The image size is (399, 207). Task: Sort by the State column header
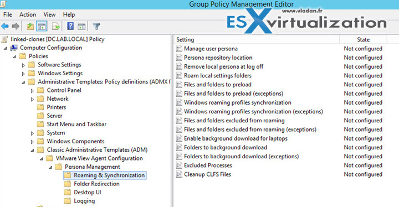click(363, 39)
